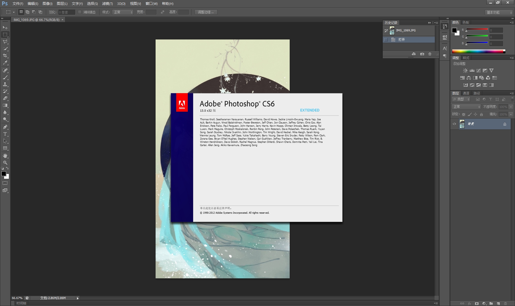The height and width of the screenshot is (306, 515).
Task: Select the Hand tool
Action: [x=5, y=156]
